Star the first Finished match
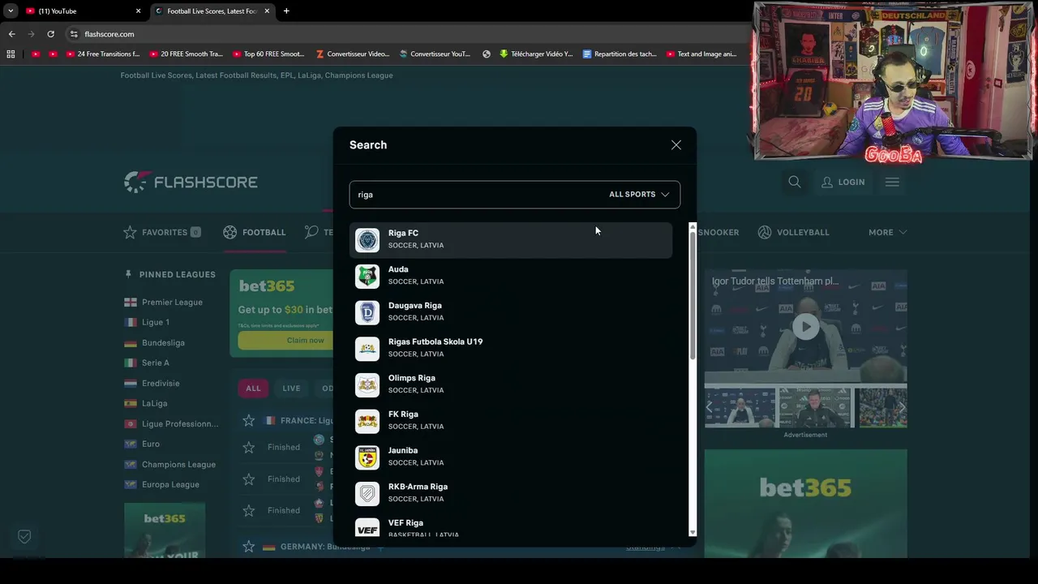1038x584 pixels. pos(249,447)
